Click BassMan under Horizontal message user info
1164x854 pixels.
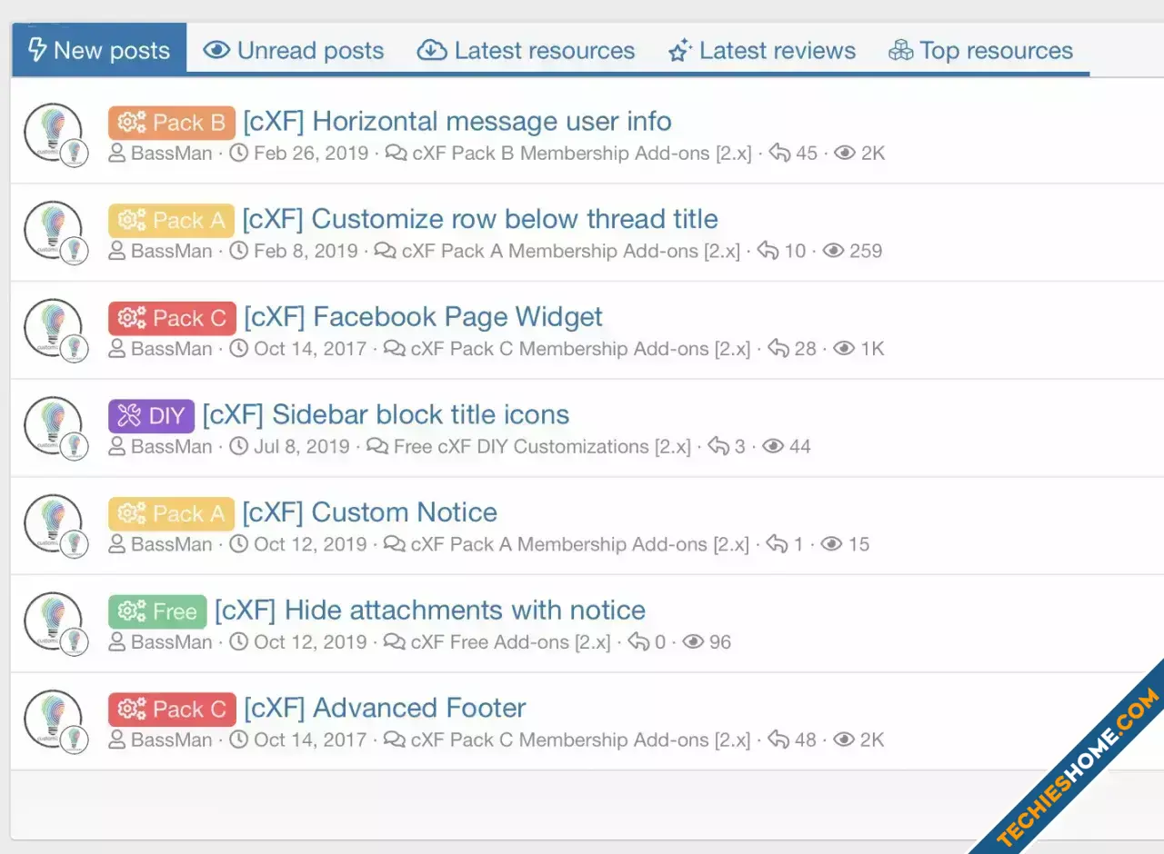click(x=171, y=153)
